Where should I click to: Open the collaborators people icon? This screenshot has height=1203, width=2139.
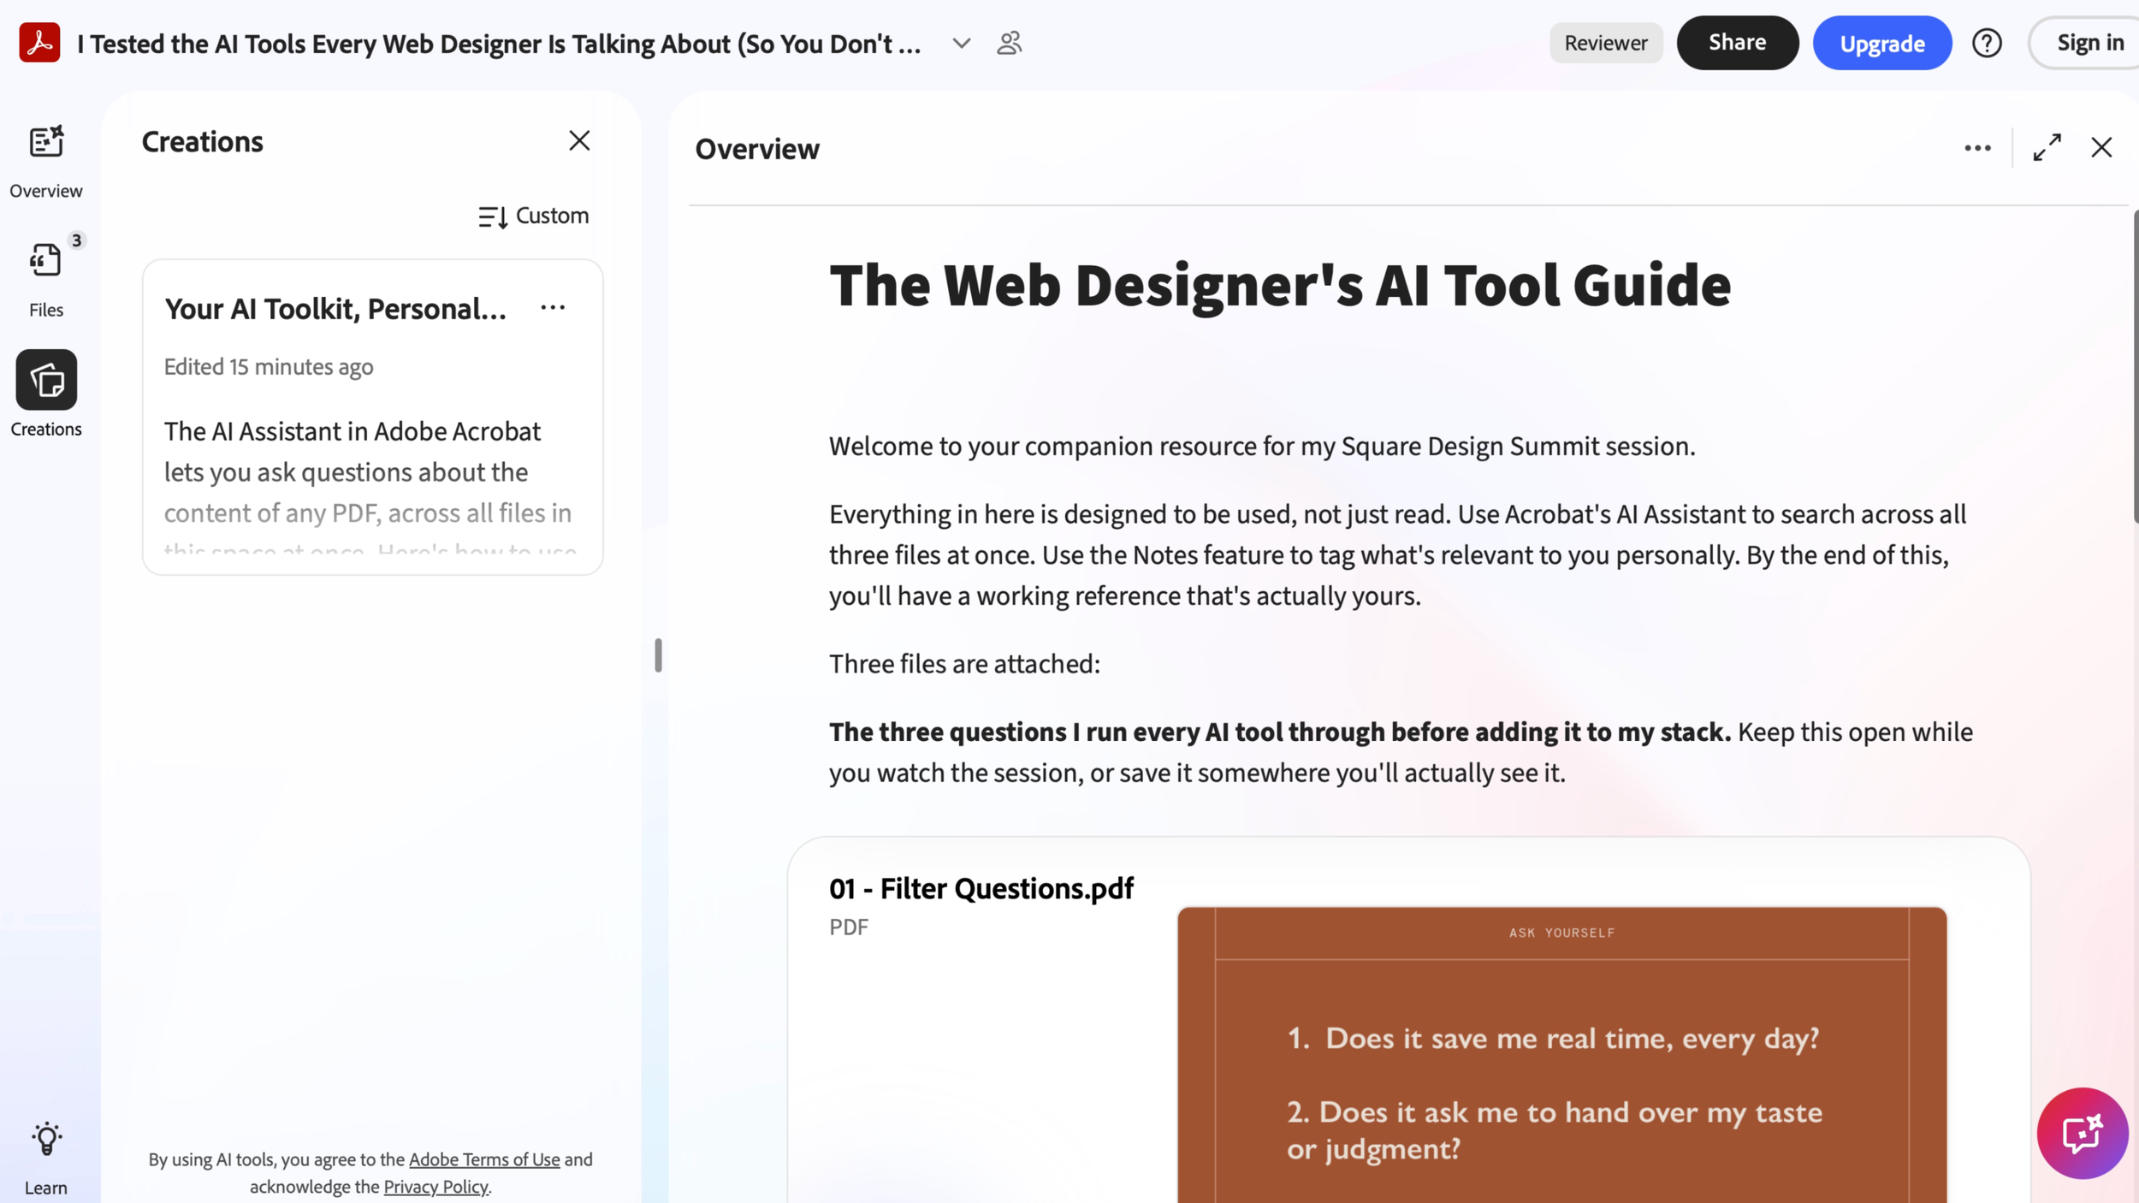pyautogui.click(x=1010, y=43)
